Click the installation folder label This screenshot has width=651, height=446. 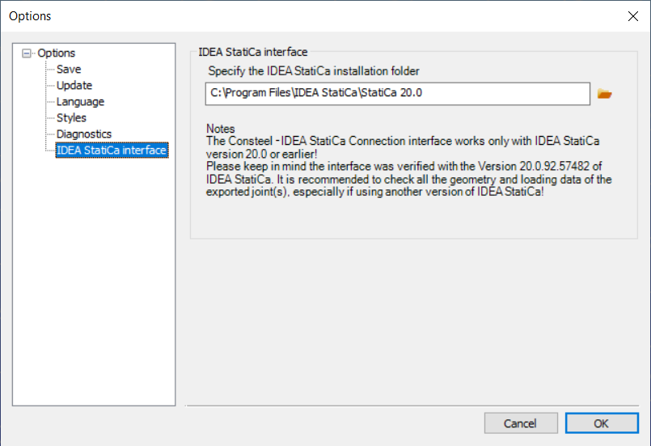pos(314,71)
